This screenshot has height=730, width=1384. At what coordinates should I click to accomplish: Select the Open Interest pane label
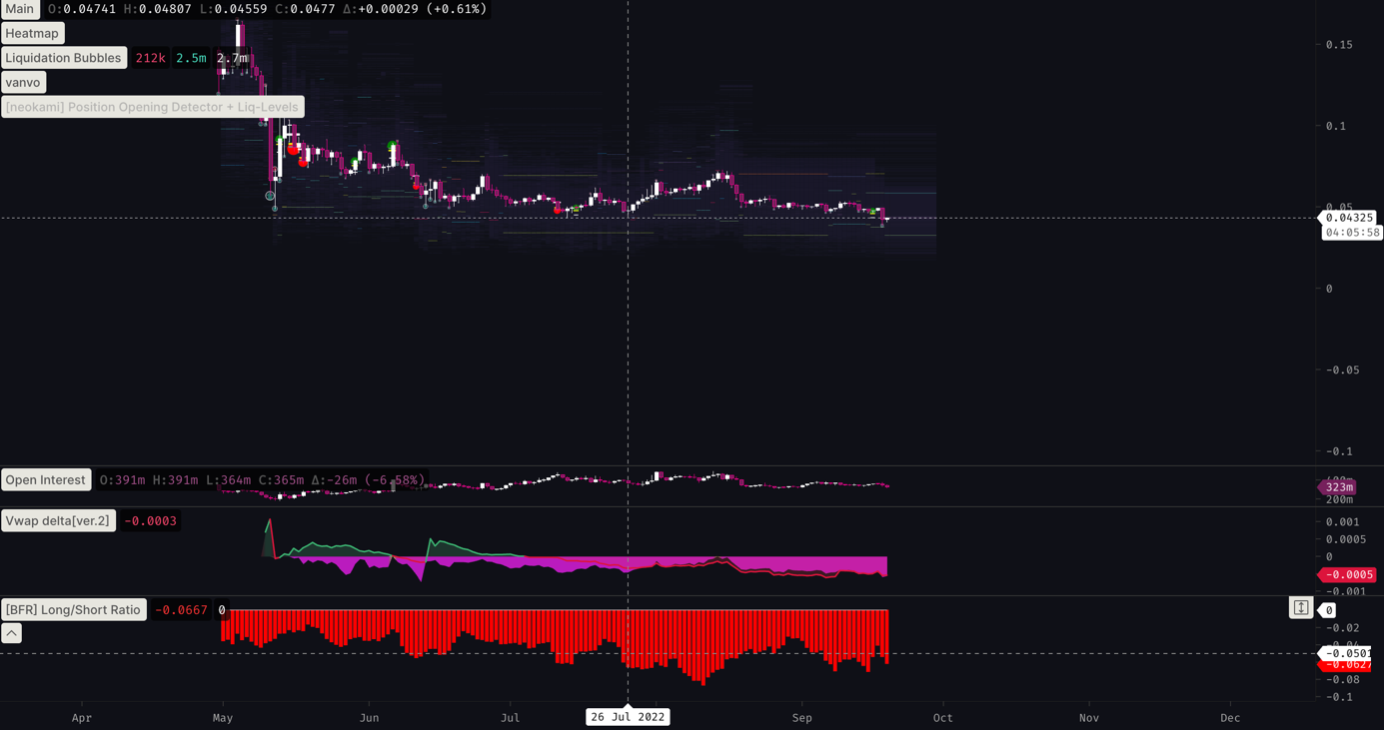click(46, 480)
